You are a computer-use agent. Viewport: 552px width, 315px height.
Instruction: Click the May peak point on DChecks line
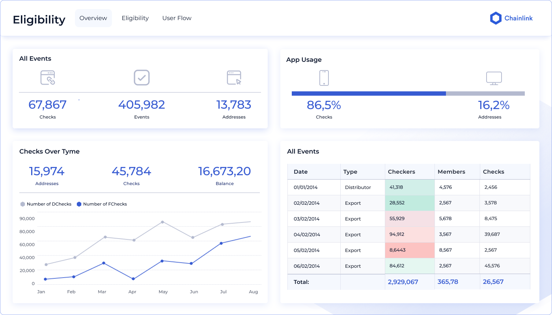(x=162, y=222)
